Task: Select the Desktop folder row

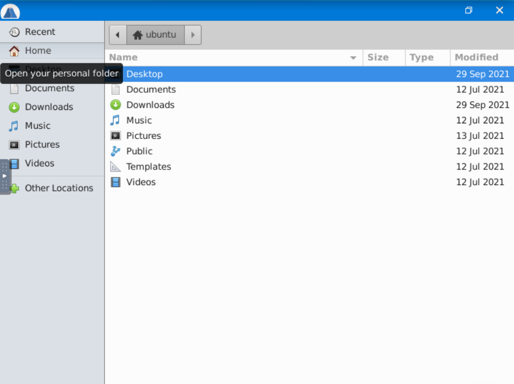Action: (309, 74)
